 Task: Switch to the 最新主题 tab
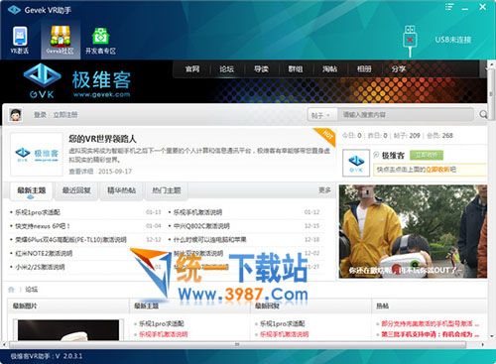31,190
